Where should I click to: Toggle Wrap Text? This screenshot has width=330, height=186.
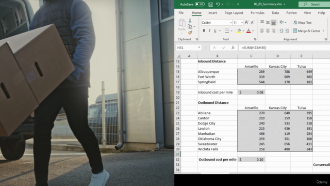(303, 23)
